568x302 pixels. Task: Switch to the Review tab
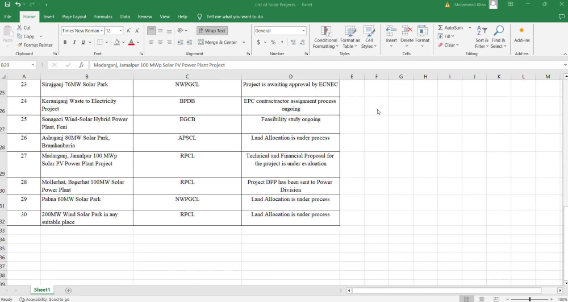[144, 16]
